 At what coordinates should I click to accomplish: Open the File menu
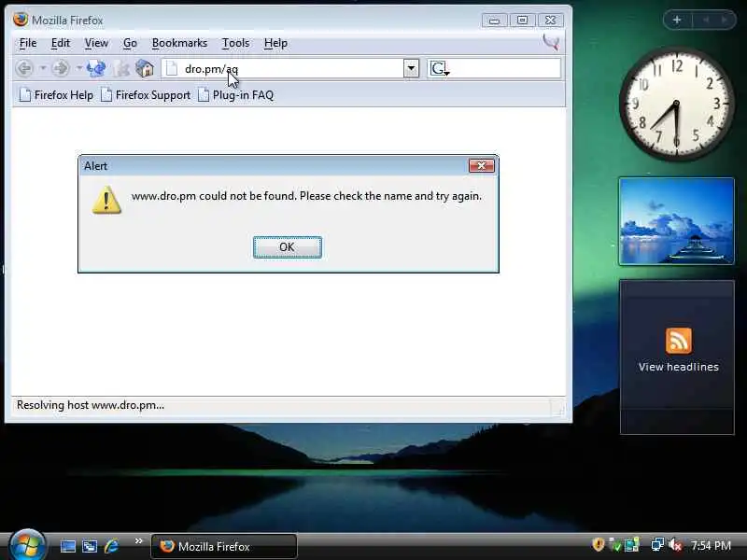[x=28, y=43]
